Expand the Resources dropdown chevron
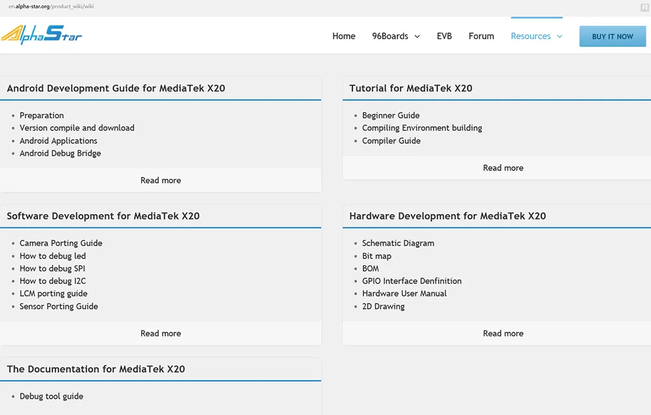The width and height of the screenshot is (651, 415). [x=560, y=36]
